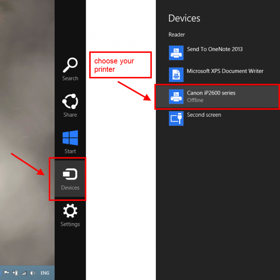Image resolution: width=280 pixels, height=280 pixels.
Task: Click the 'Settings' charm label
Action: pos(70,224)
